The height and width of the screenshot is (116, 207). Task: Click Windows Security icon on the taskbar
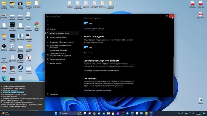[x=151, y=113]
